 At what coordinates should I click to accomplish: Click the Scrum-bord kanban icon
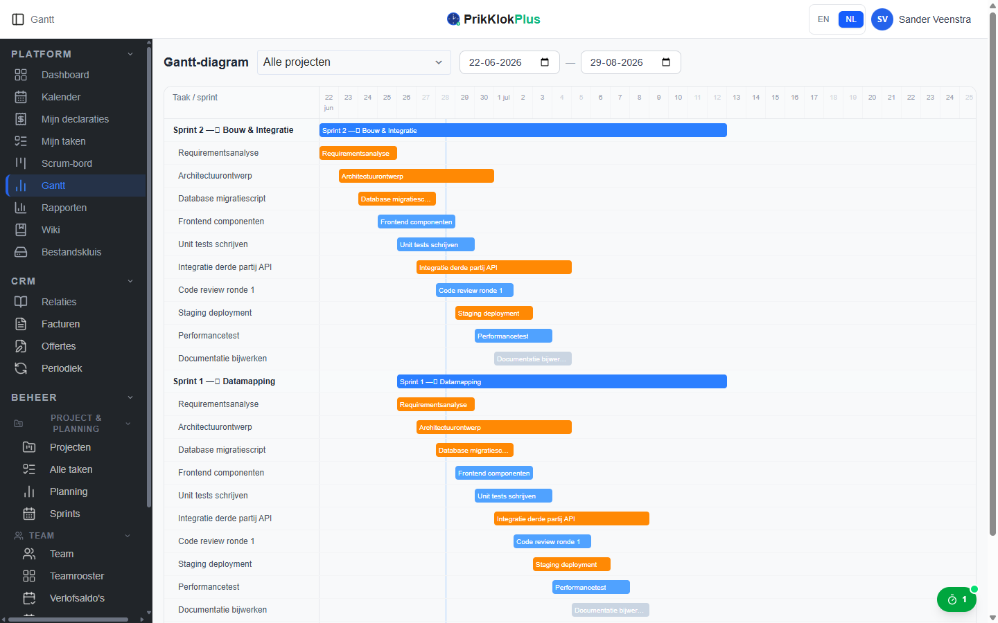21,163
